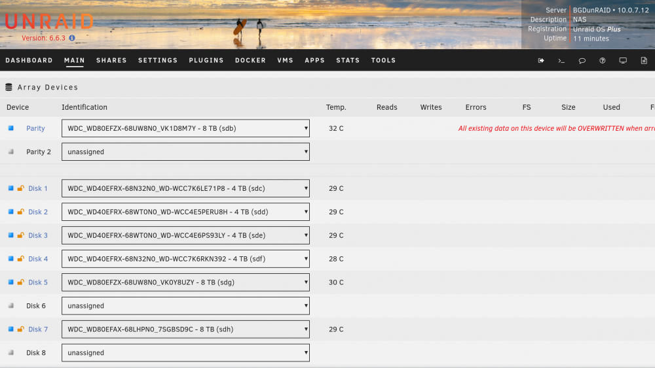The height and width of the screenshot is (368, 655).
Task: Click the orange padlock icon for Disk 5
Action: 20,282
